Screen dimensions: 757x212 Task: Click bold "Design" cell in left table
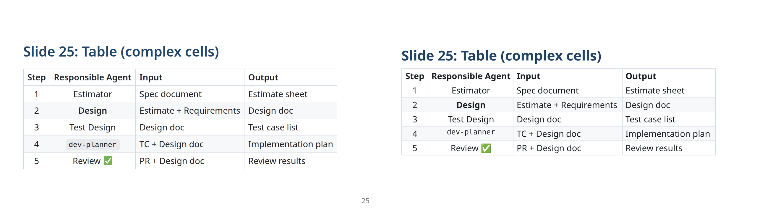[93, 111]
